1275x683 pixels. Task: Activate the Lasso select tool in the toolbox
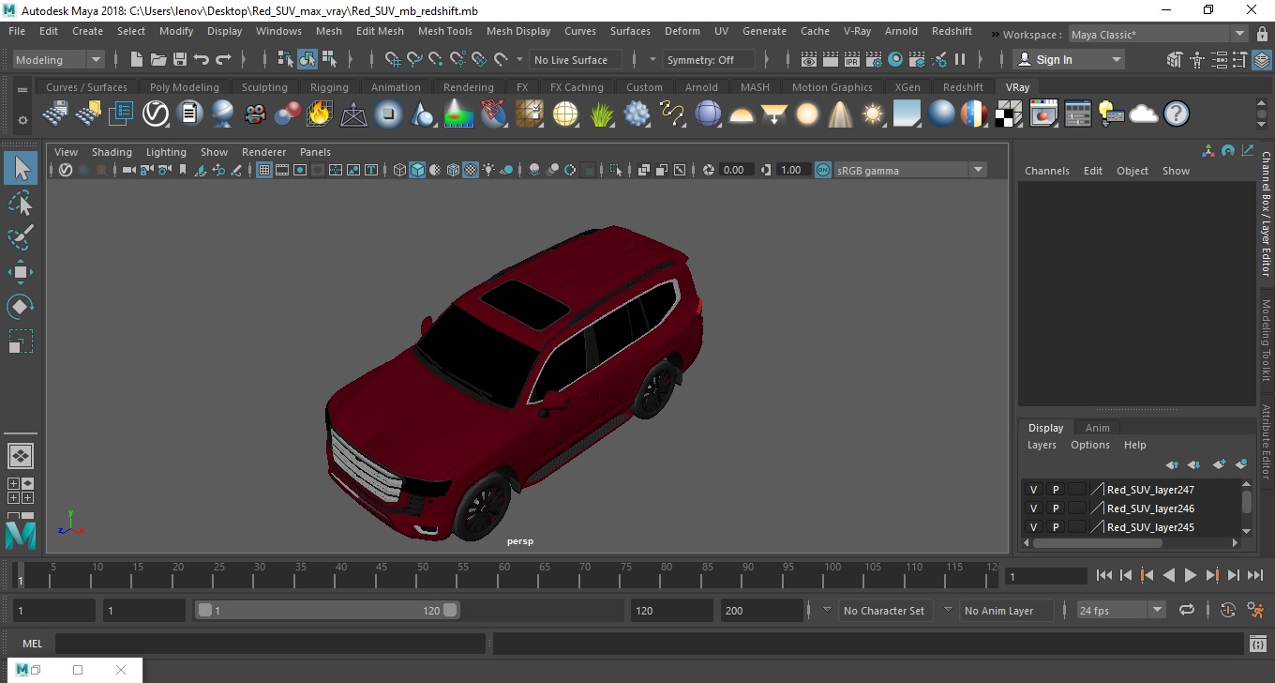coord(21,203)
